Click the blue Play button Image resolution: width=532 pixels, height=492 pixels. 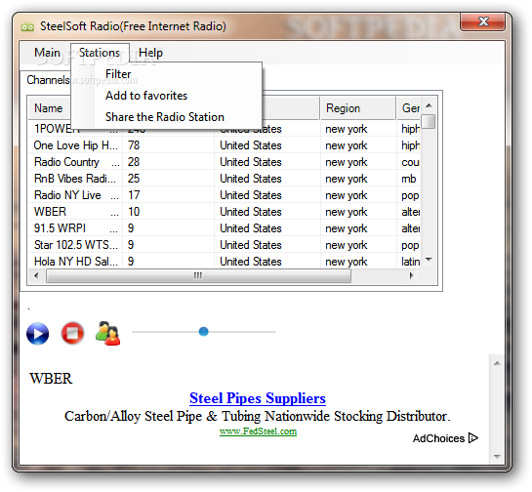[37, 333]
